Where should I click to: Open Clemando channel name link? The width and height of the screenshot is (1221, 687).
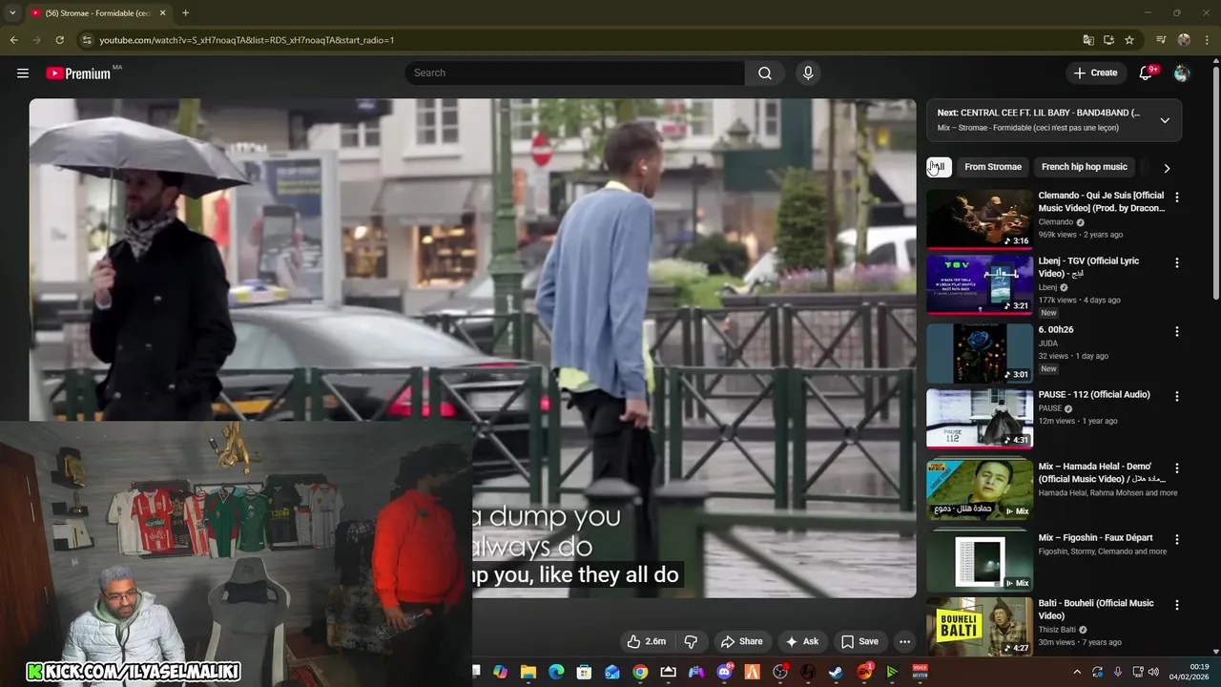tap(1056, 222)
